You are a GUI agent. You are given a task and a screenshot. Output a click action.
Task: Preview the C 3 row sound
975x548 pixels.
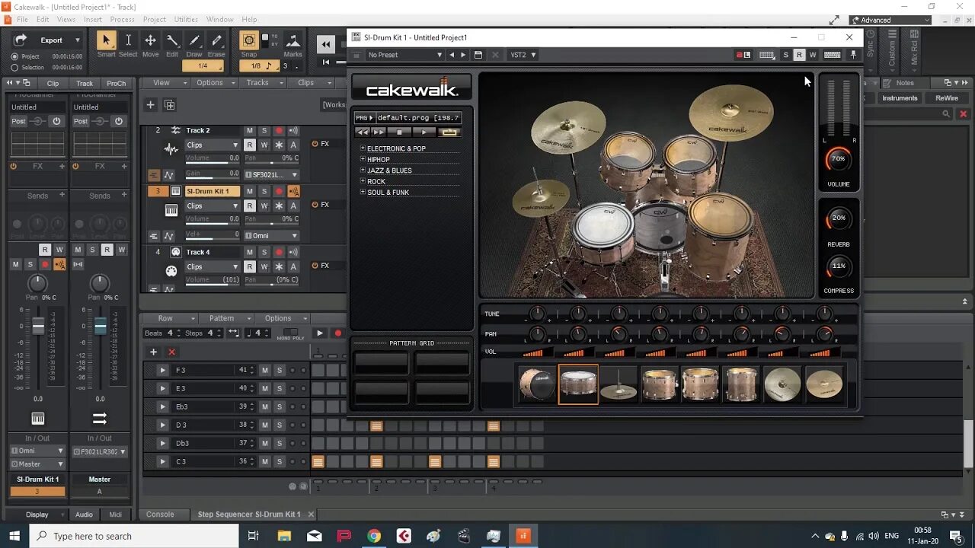pos(162,461)
